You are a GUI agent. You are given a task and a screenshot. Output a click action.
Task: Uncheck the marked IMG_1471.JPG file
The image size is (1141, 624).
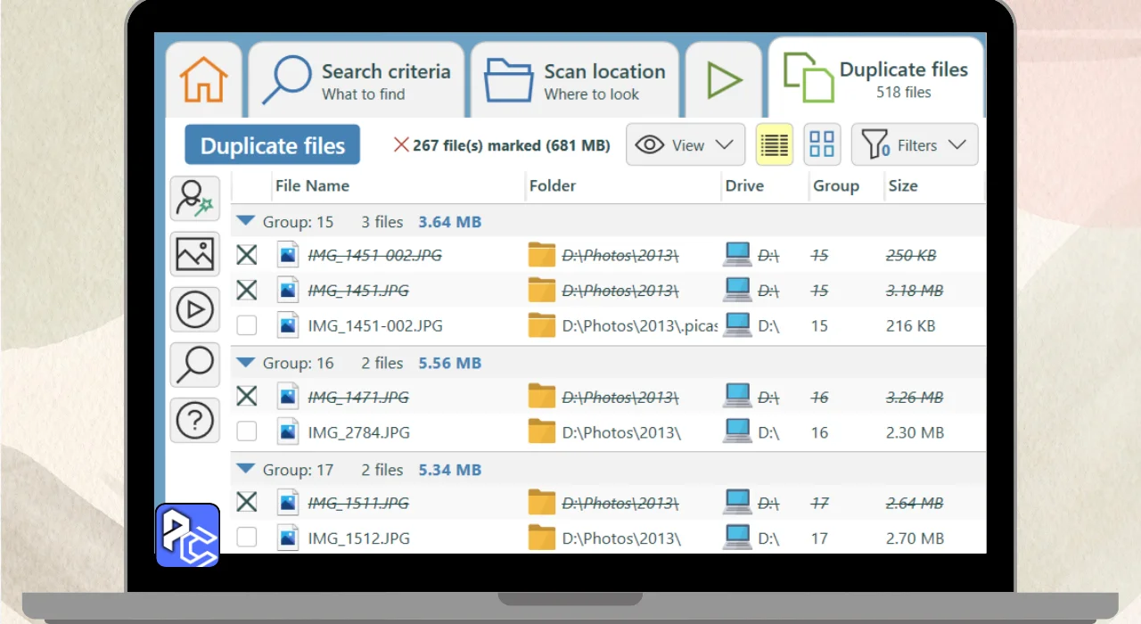247,397
